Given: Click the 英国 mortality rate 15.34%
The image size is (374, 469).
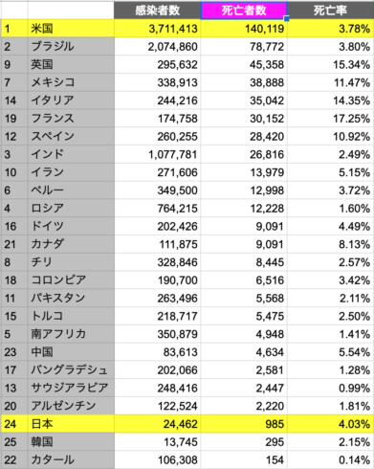Looking at the screenshot, I should pos(331,65).
